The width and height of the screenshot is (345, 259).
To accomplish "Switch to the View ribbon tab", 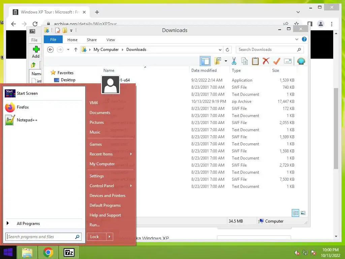I will 111,40.
